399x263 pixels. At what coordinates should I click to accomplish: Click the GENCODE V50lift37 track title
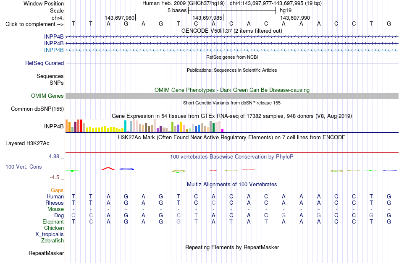(x=232, y=31)
